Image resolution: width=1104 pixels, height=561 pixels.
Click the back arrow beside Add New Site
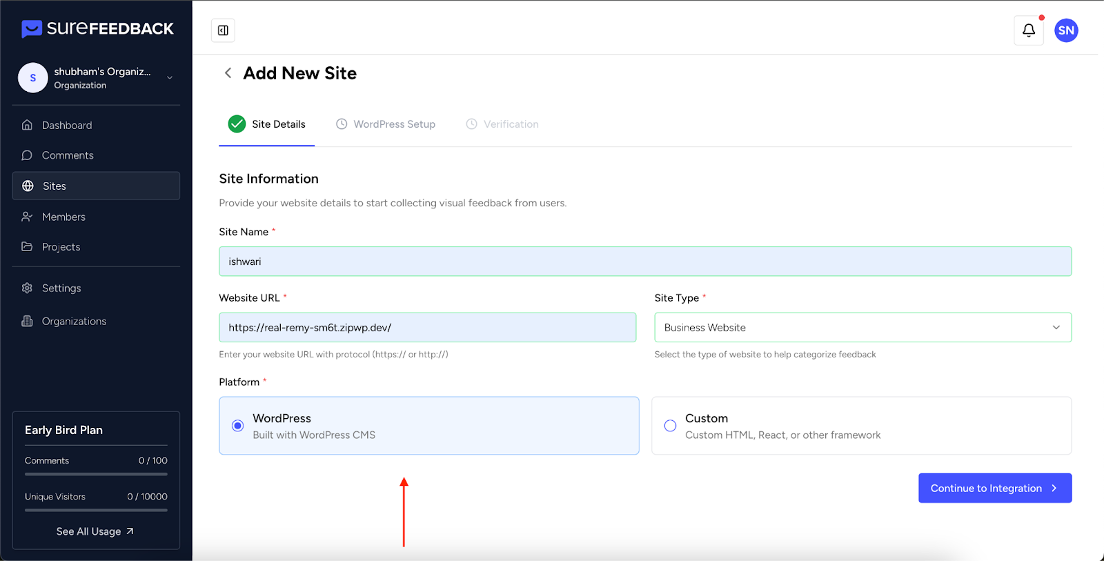tap(228, 73)
